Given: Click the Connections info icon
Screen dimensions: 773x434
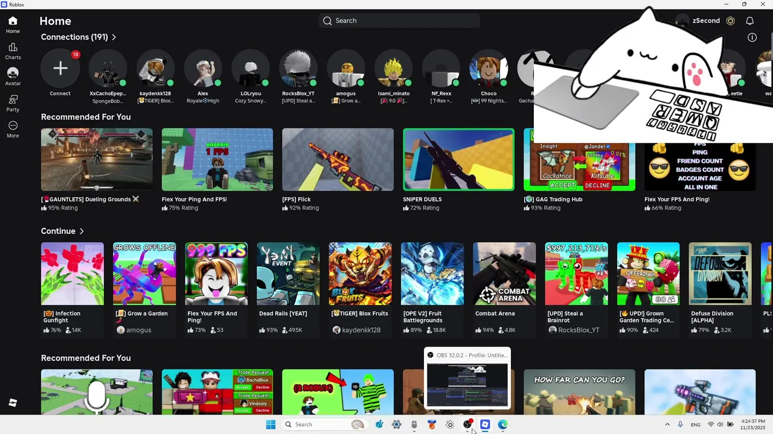Looking at the screenshot, I should click(752, 37).
